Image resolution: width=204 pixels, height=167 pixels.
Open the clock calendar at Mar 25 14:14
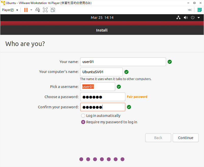[x=102, y=18]
